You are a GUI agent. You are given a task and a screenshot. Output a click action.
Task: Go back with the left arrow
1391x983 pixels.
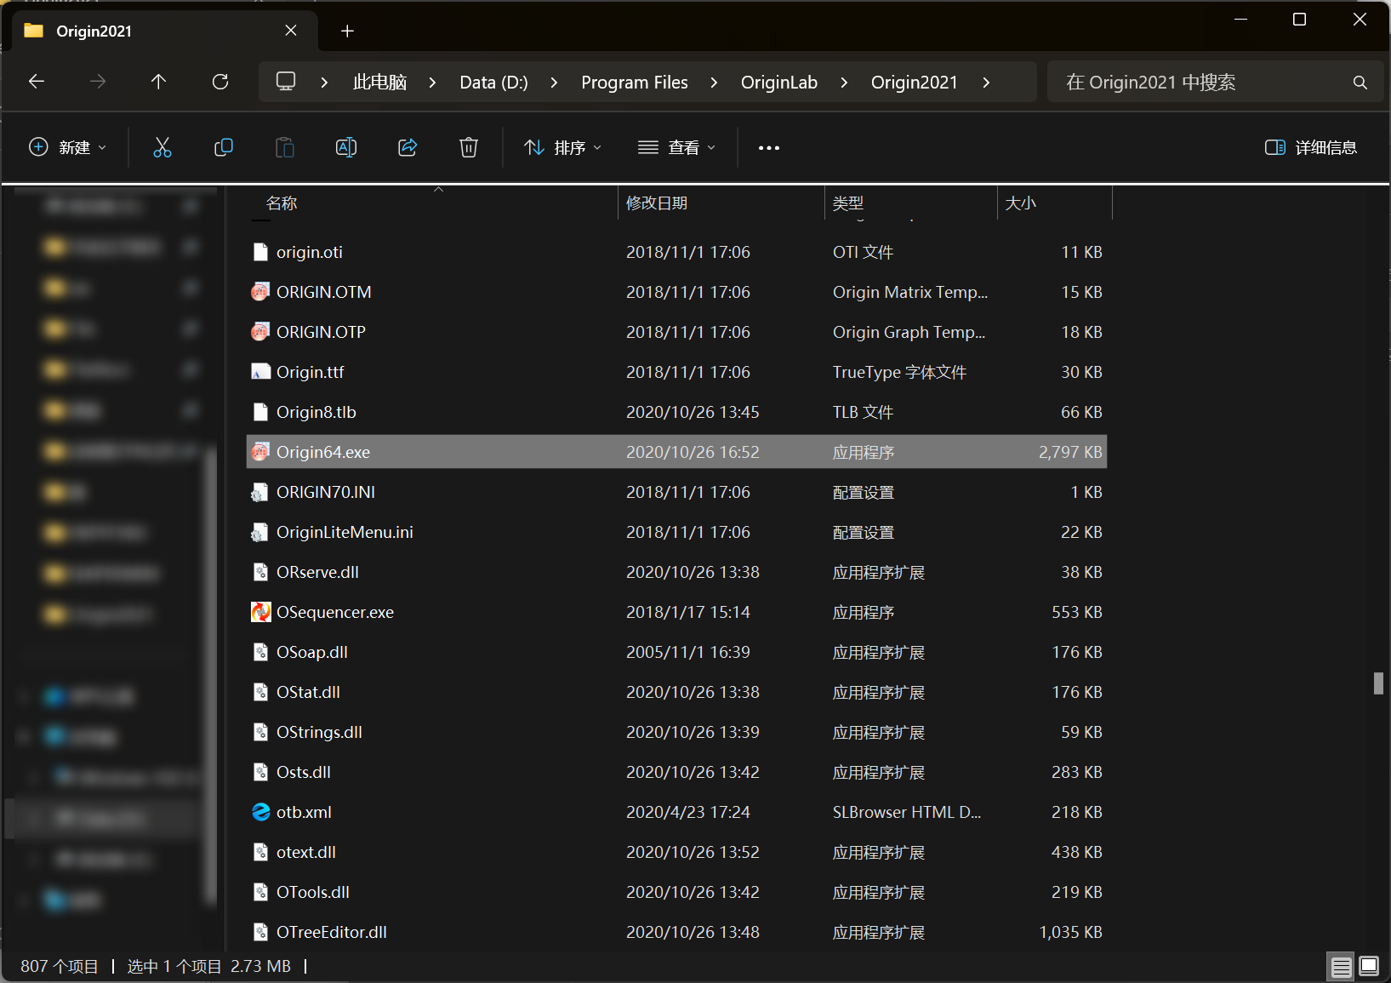pyautogui.click(x=37, y=82)
